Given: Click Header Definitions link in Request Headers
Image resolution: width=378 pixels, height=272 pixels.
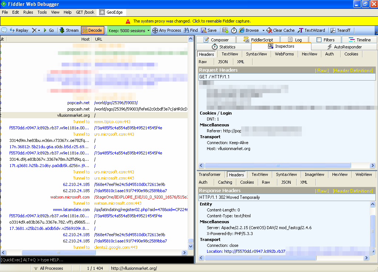Looking at the screenshot, I should 353,70.
